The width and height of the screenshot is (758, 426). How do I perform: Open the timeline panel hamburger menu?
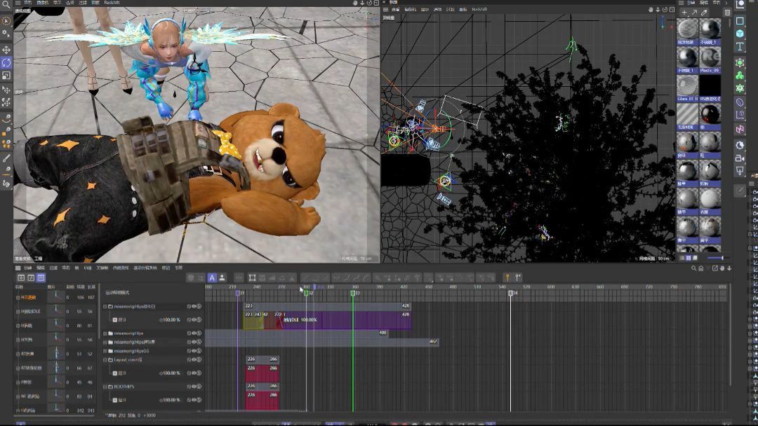point(18,268)
